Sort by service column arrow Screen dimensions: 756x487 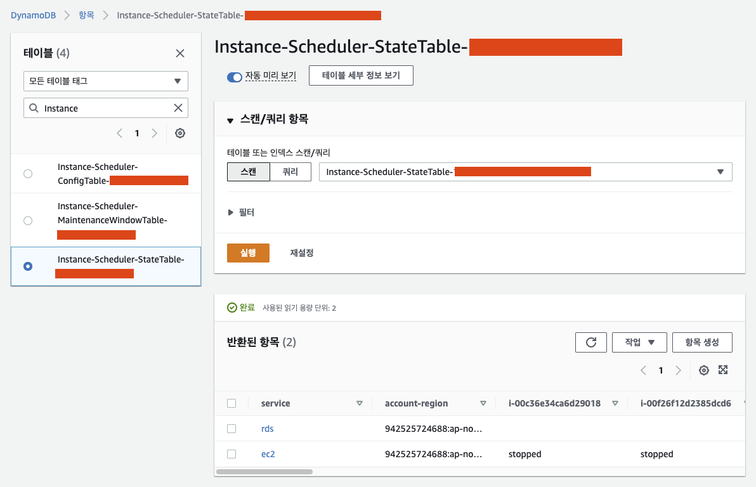pos(359,403)
